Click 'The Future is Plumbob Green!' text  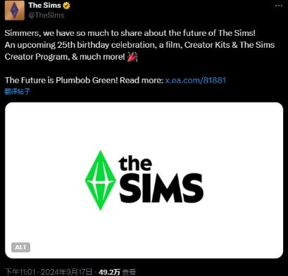tap(61, 80)
